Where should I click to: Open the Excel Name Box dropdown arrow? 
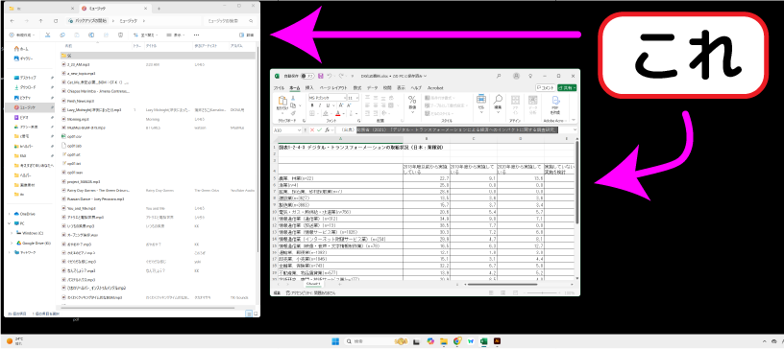(300, 129)
